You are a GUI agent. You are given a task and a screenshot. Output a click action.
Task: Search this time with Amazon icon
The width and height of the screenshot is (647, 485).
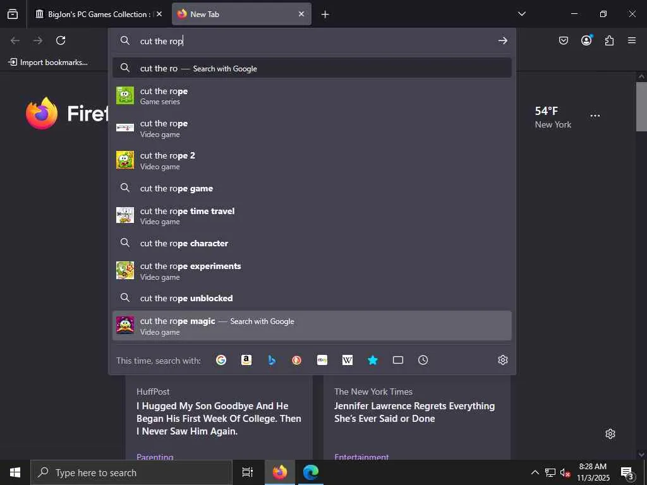coord(246,360)
